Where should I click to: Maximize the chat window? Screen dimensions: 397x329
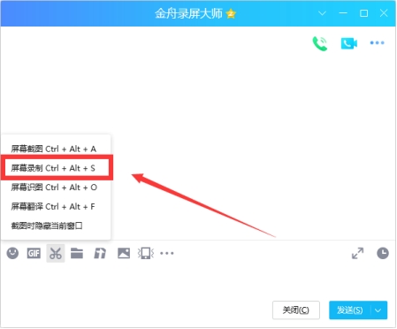tap(363, 13)
